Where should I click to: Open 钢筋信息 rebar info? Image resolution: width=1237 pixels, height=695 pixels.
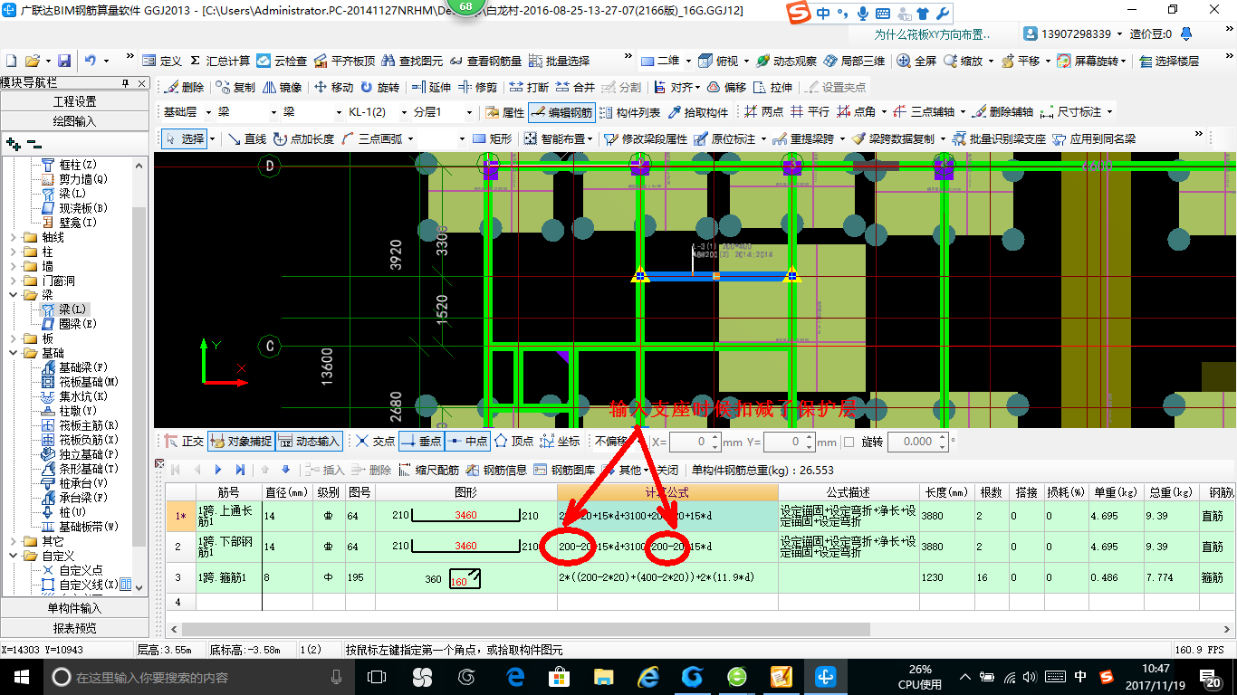click(497, 470)
